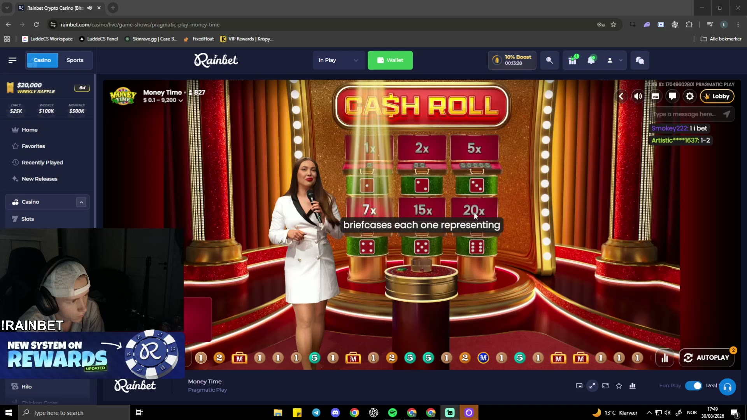Open the saved passwords key icon
747x420 pixels.
pyautogui.click(x=601, y=24)
